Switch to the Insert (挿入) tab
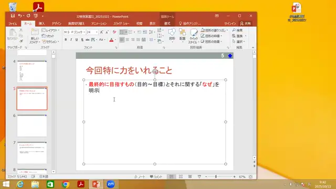This screenshot has width=336, height=189. pos(41,24)
